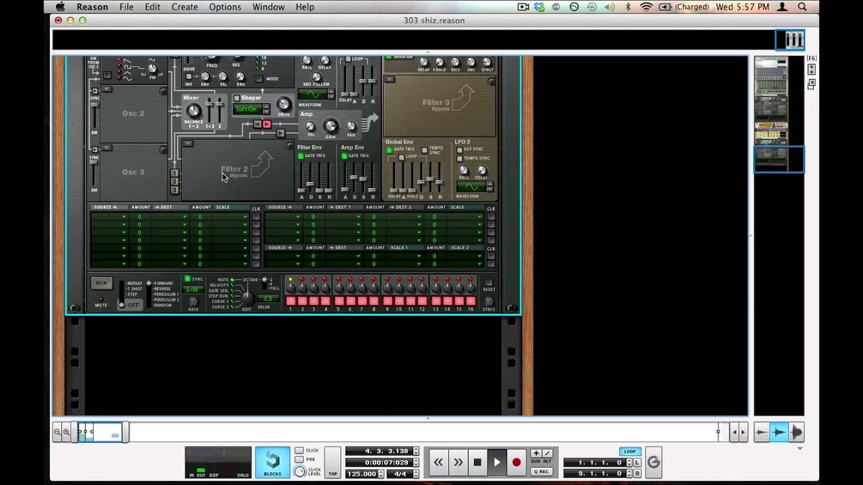Click the Fast Forward transport button
The height and width of the screenshot is (485, 863).
458,462
